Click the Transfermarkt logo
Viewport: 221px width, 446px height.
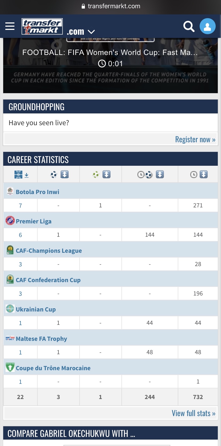tap(42, 26)
